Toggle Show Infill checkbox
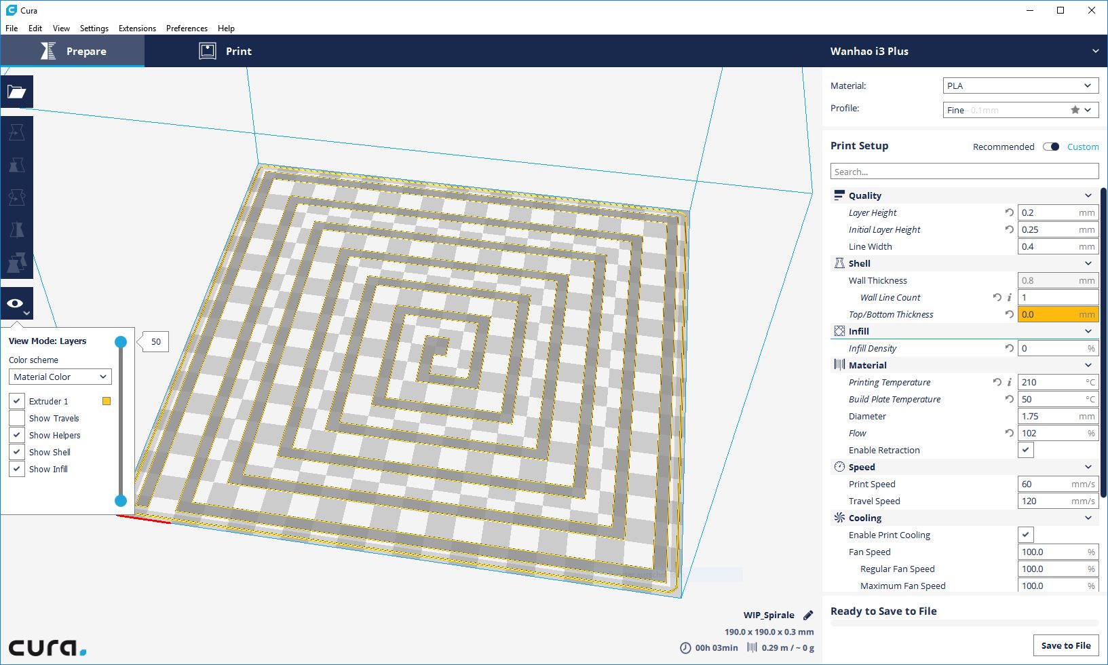The height and width of the screenshot is (665, 1108). point(17,469)
